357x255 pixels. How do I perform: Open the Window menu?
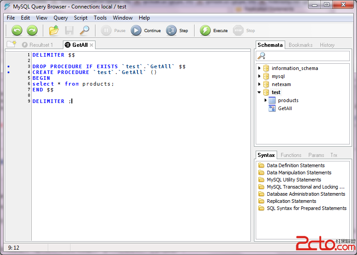click(122, 18)
